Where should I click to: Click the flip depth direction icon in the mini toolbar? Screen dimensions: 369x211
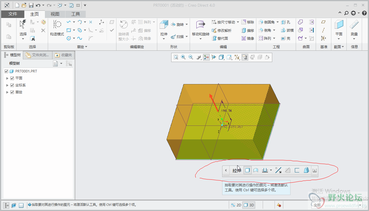pyautogui.click(x=278, y=170)
